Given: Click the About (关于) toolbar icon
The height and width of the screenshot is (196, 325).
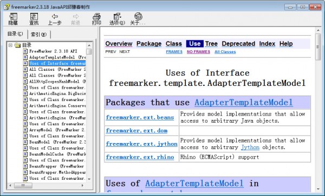Looking at the screenshot, I should [x=138, y=16].
